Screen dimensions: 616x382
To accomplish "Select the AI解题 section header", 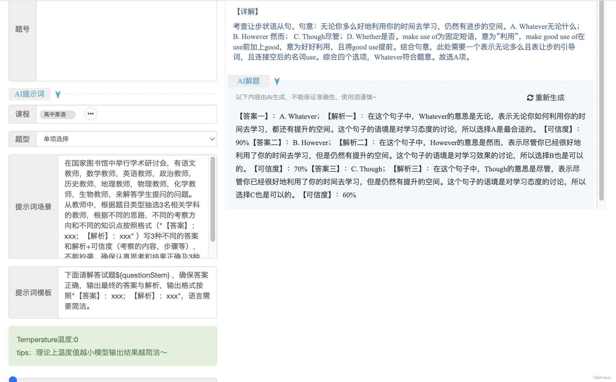I will 249,81.
